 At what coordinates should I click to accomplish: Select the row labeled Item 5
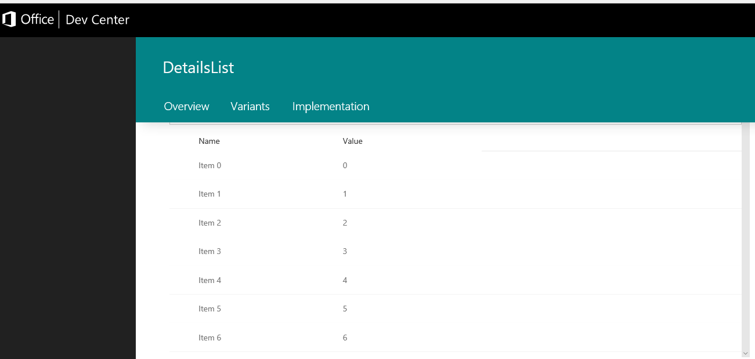209,309
